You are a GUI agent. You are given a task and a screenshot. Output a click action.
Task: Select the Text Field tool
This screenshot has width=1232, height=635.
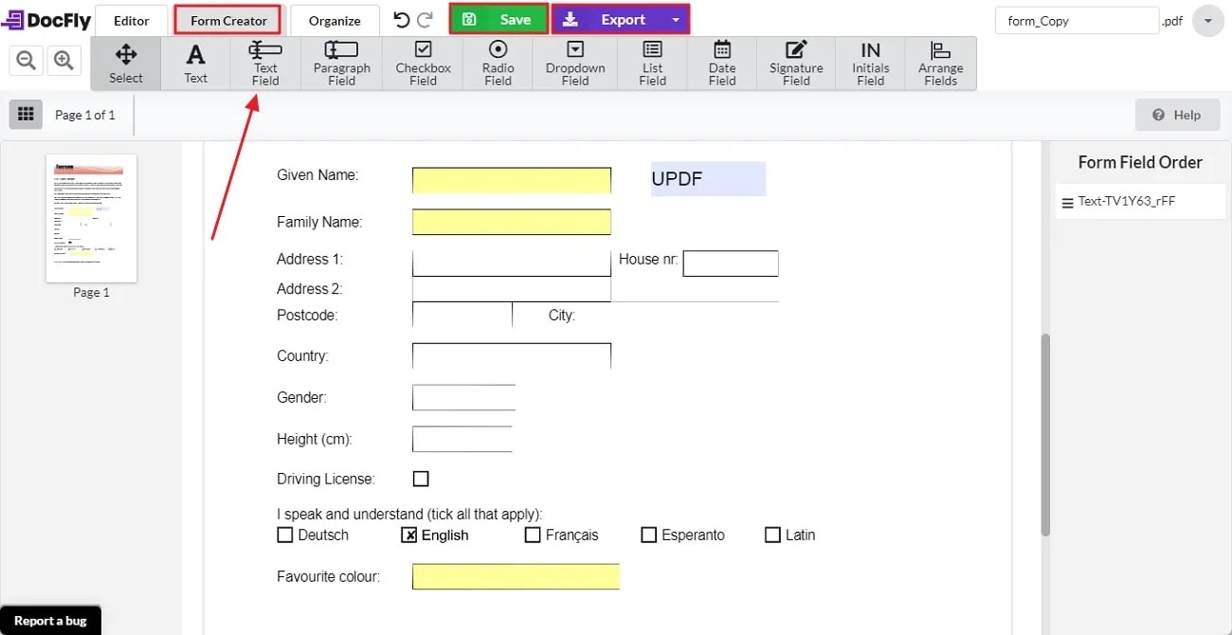click(264, 63)
